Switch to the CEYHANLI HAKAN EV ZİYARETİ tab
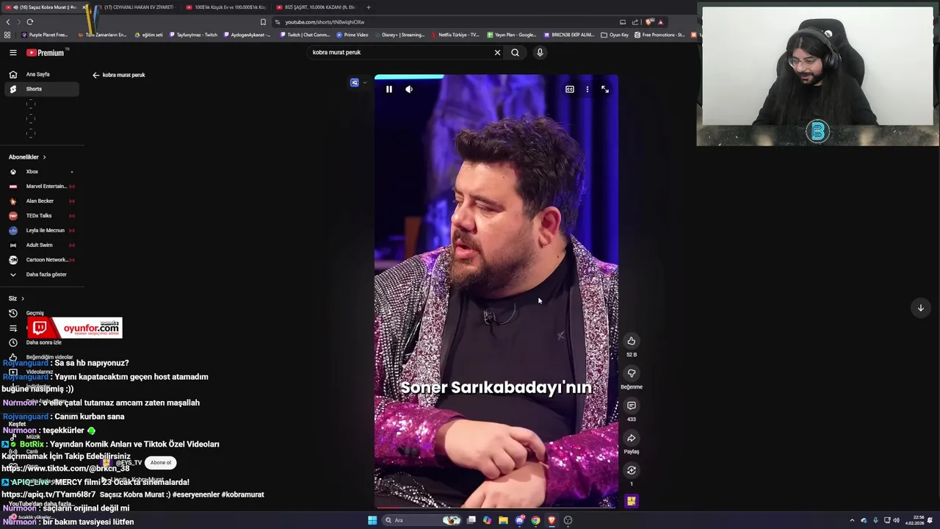 pyautogui.click(x=134, y=7)
